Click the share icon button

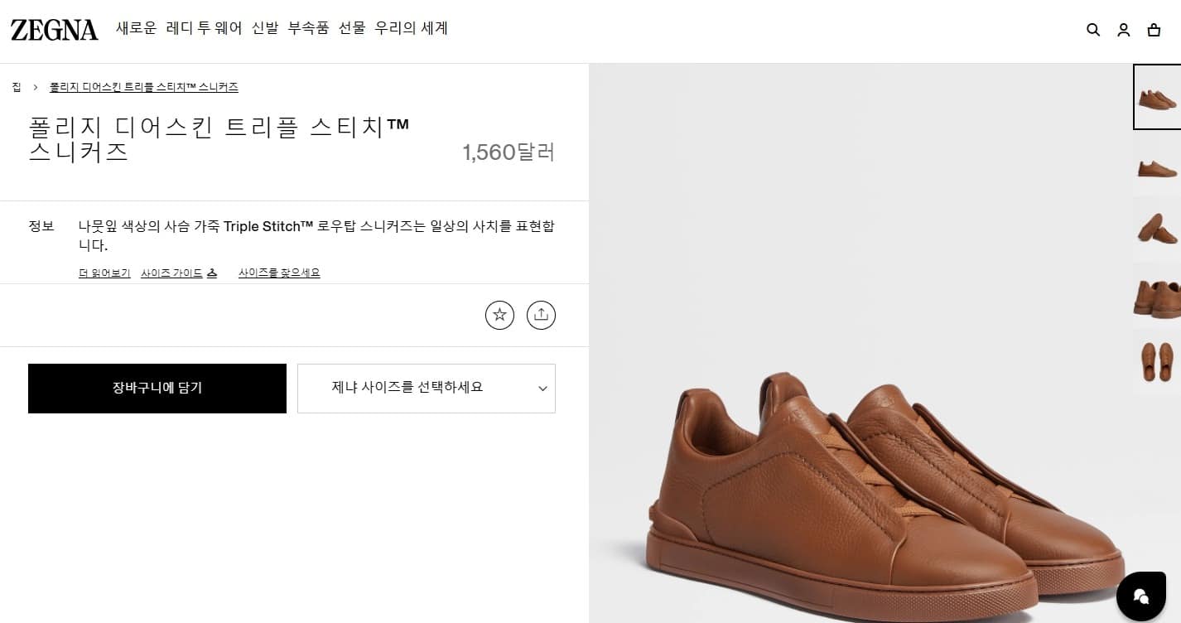click(x=541, y=315)
